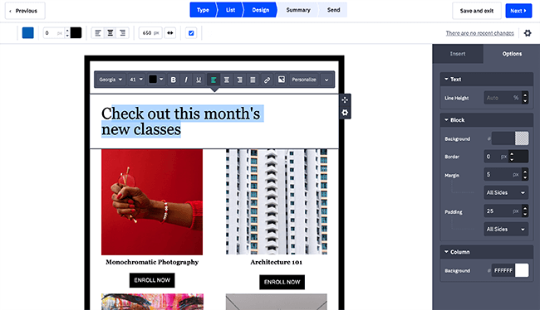Click the block move handle icon
Viewport: 540px width, 310px height.
(345, 100)
